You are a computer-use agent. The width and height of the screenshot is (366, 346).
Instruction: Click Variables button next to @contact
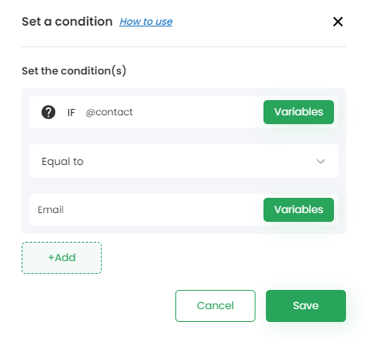299,112
